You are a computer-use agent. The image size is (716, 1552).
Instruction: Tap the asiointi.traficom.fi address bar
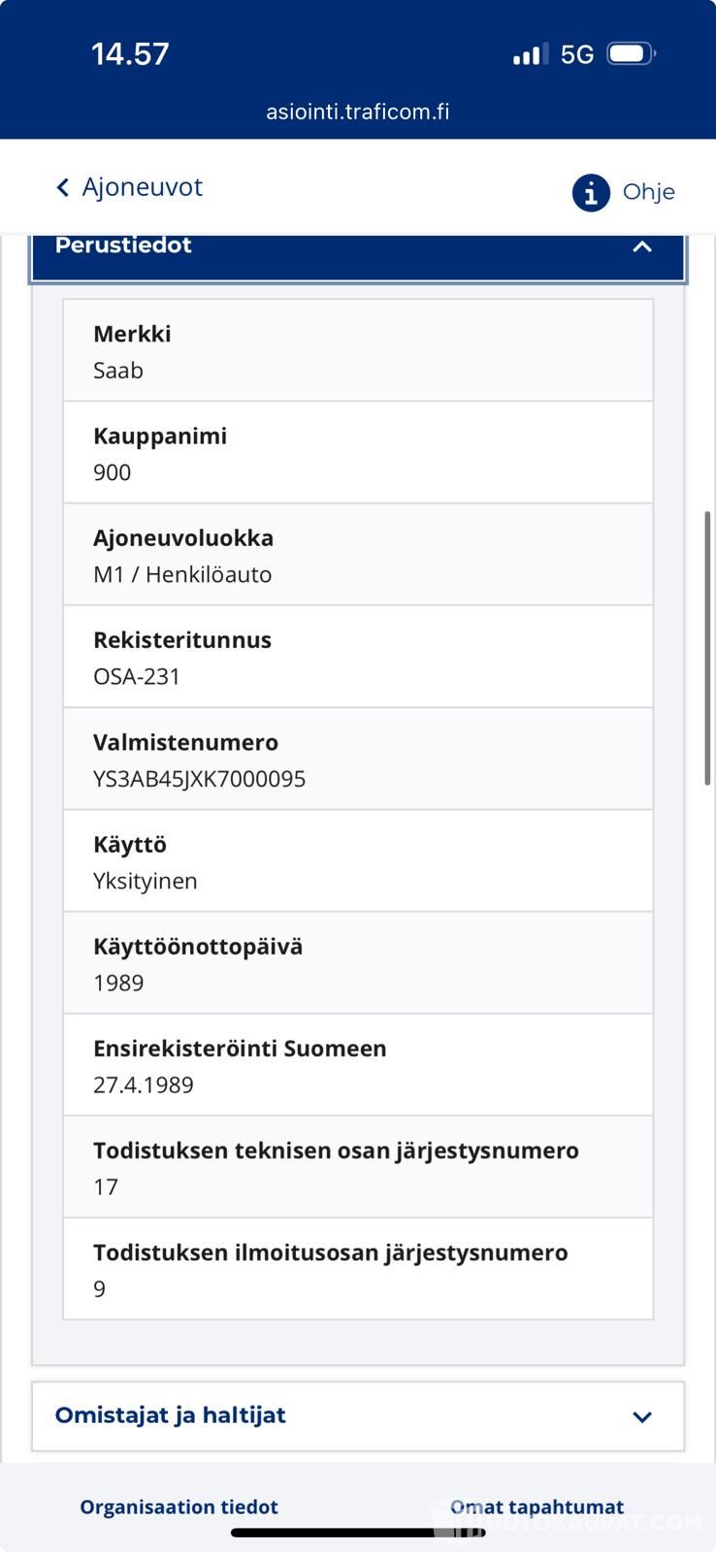tap(358, 112)
